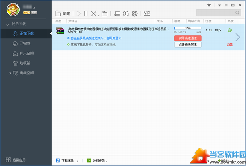Viewport: 246px width, 166px height.
Task: Click the LV27 level badge
Action: pos(27,13)
